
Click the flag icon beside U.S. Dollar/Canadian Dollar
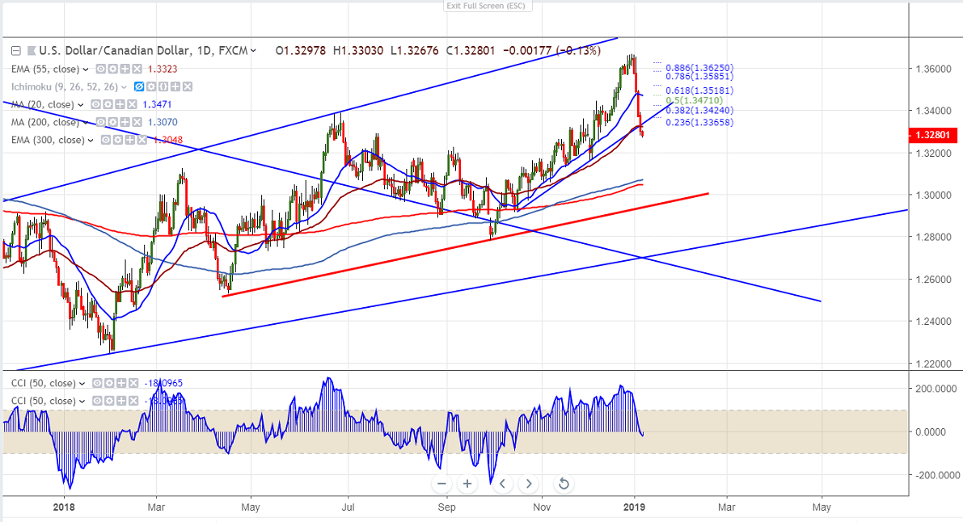tap(30, 50)
